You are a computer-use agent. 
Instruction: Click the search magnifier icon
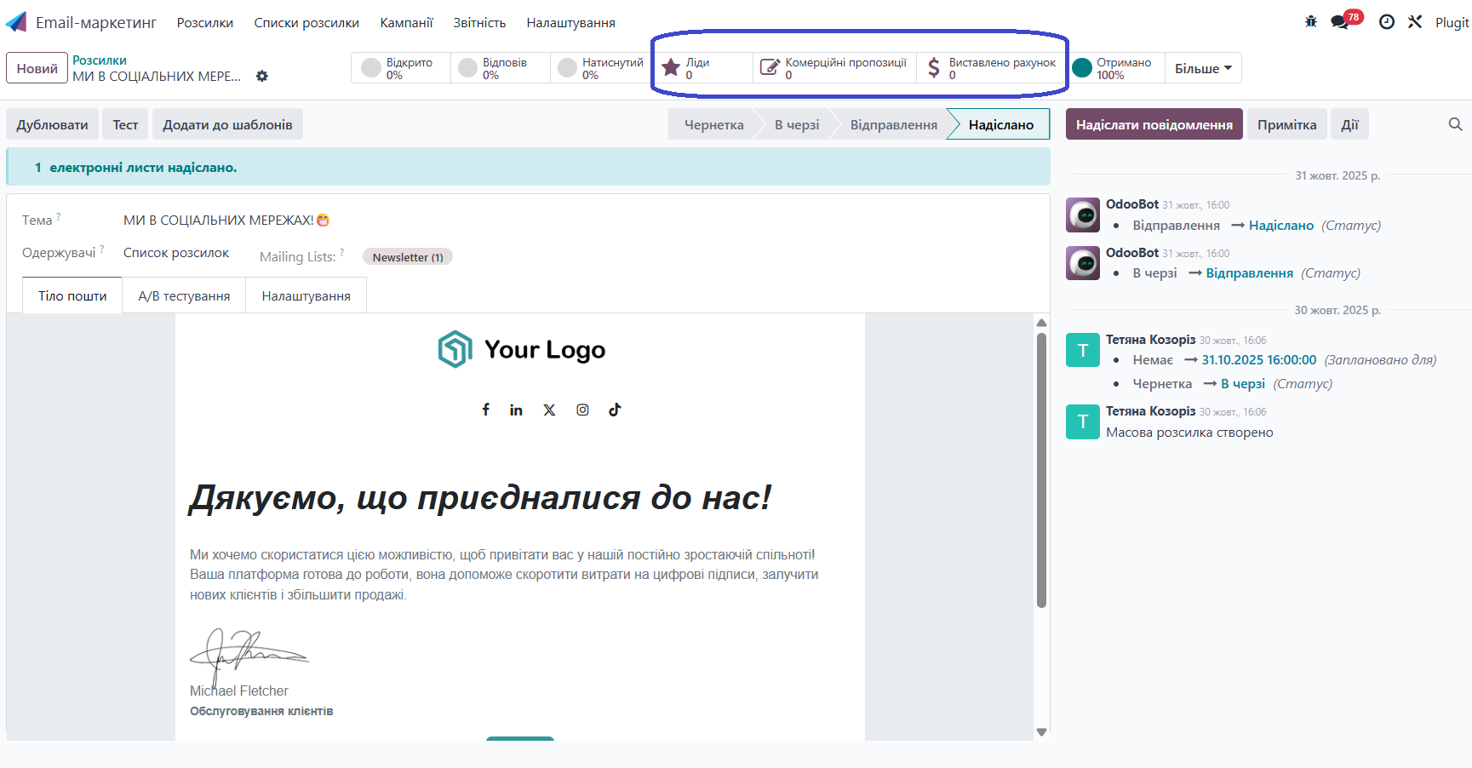1456,124
